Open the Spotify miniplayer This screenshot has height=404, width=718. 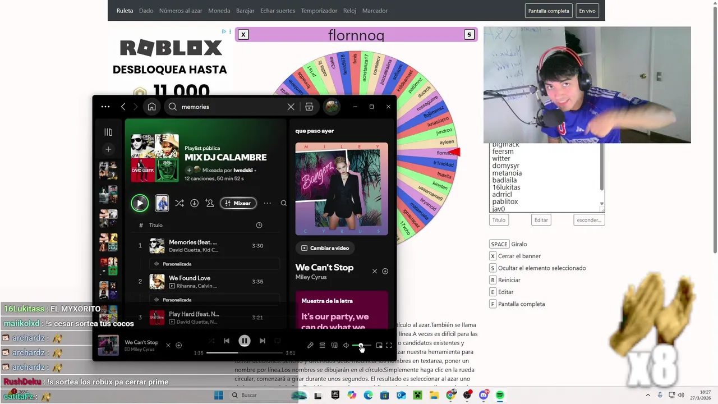point(379,346)
